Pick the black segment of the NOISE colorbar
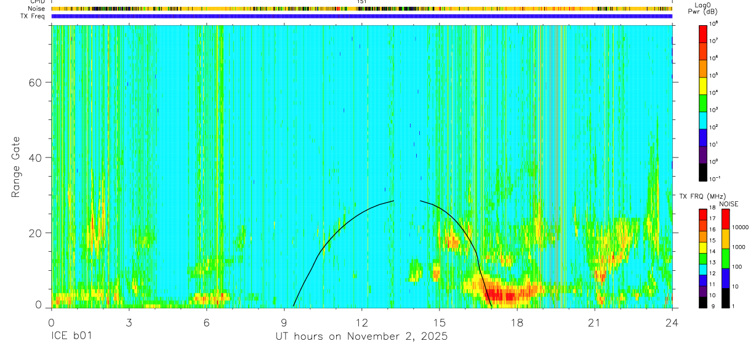 click(725, 298)
